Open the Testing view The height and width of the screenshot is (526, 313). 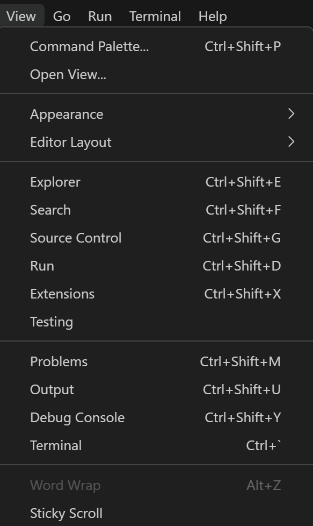pos(51,322)
